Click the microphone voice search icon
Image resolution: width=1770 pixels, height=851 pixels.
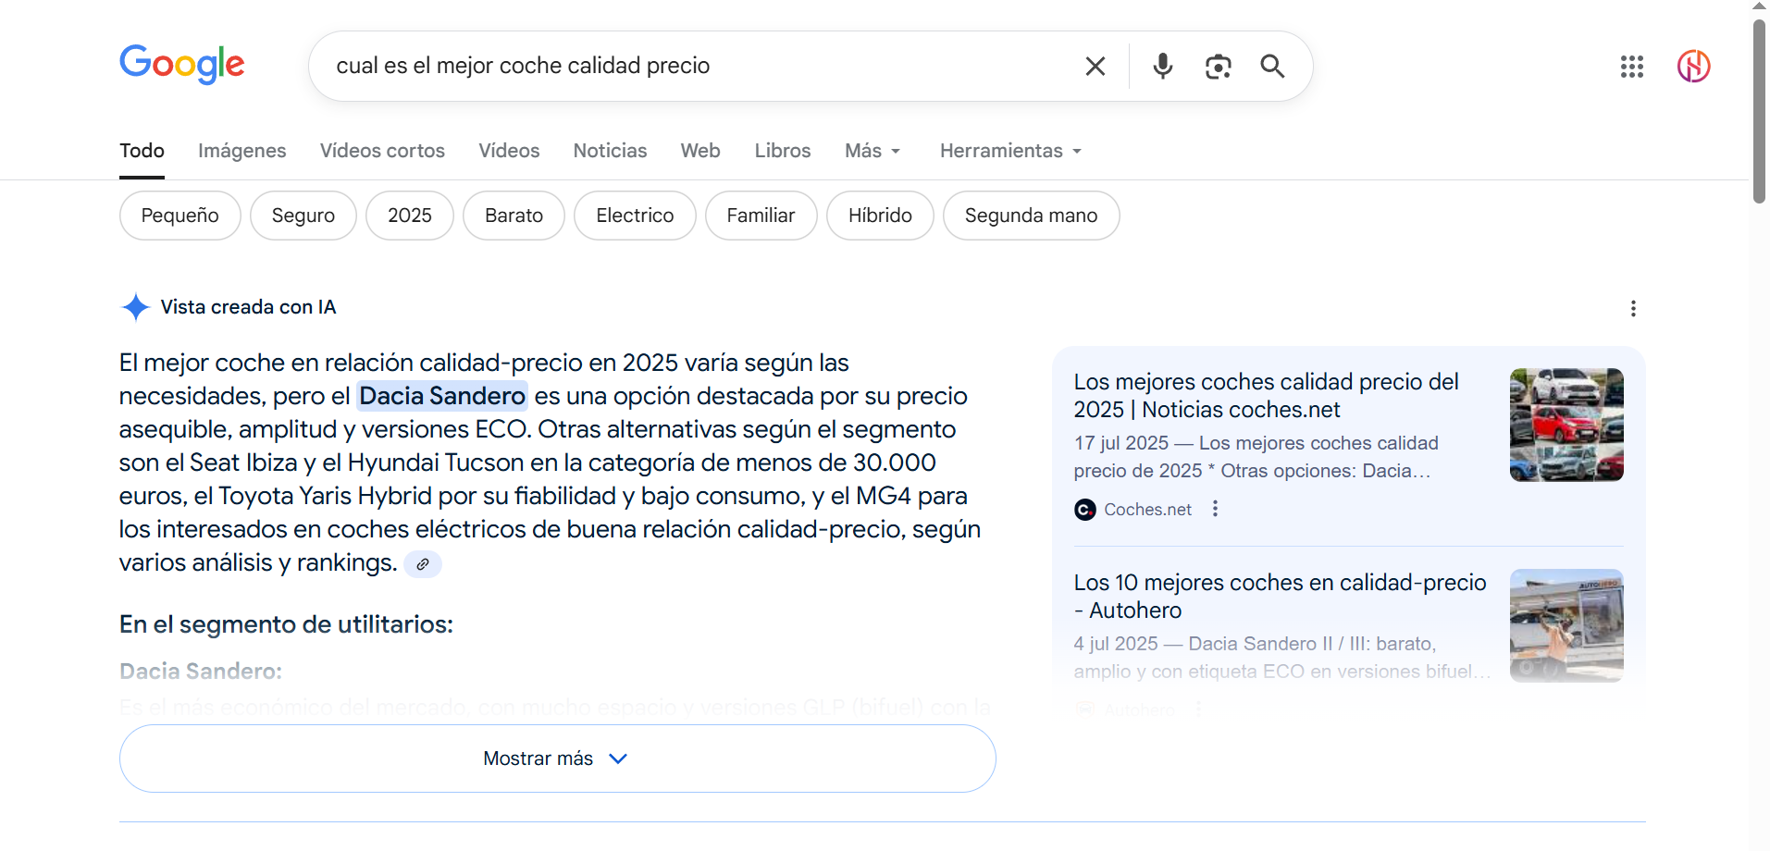(1162, 66)
